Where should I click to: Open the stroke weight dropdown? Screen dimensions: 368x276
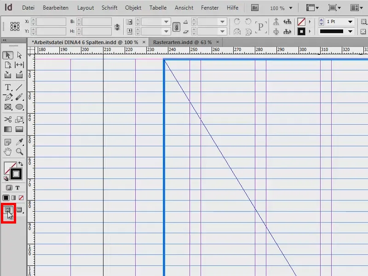(x=351, y=22)
